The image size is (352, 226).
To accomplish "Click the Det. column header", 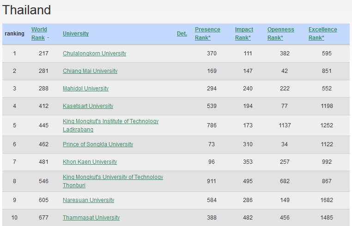I will (182, 34).
